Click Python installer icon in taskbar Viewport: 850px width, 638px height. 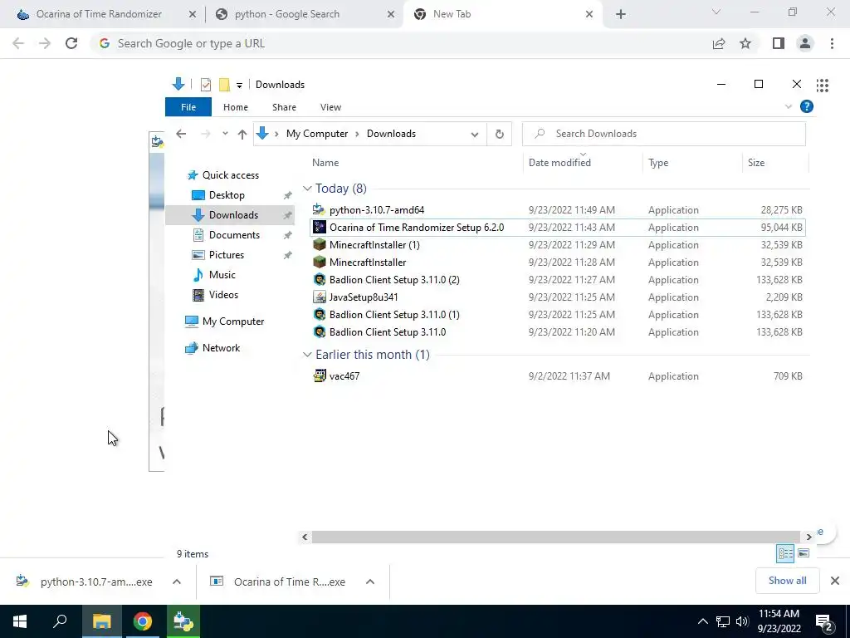pyautogui.click(x=183, y=621)
